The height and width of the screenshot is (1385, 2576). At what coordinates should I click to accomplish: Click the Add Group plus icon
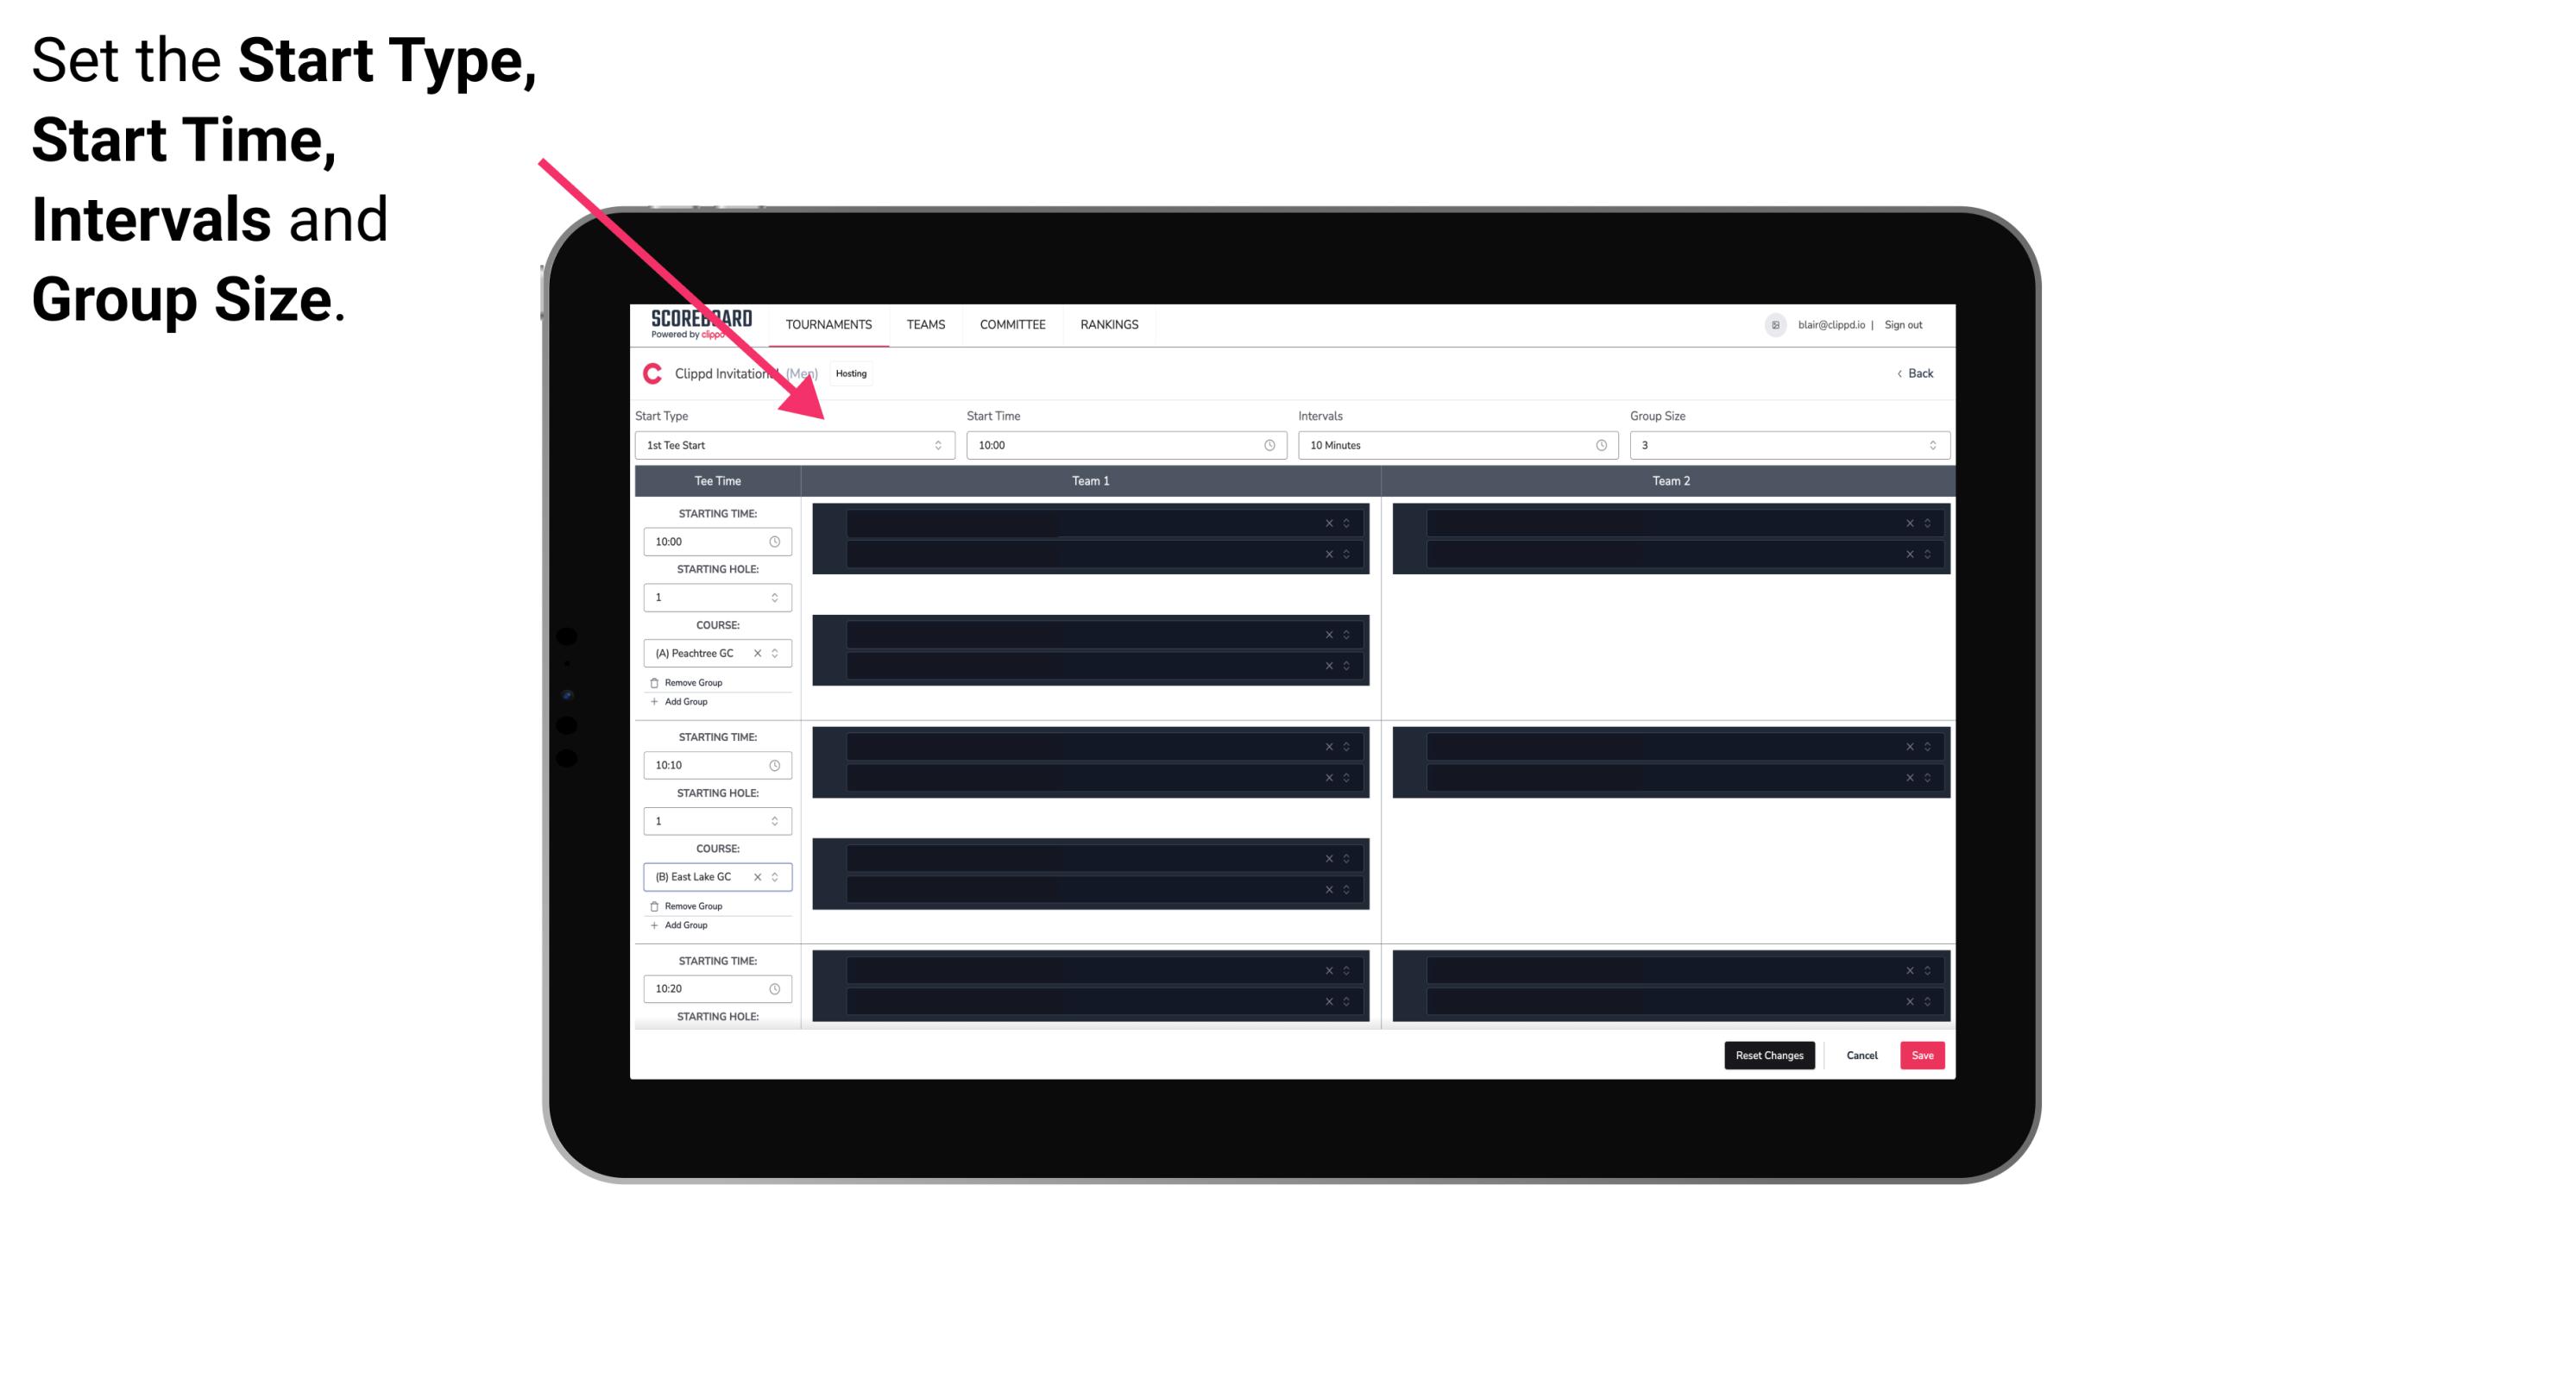[653, 701]
